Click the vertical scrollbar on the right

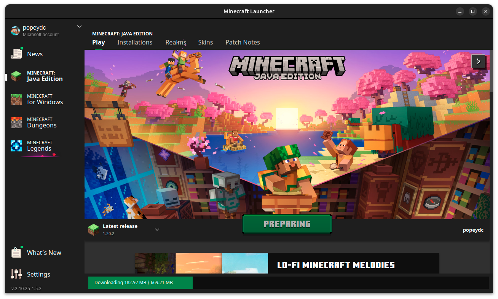[491, 71]
